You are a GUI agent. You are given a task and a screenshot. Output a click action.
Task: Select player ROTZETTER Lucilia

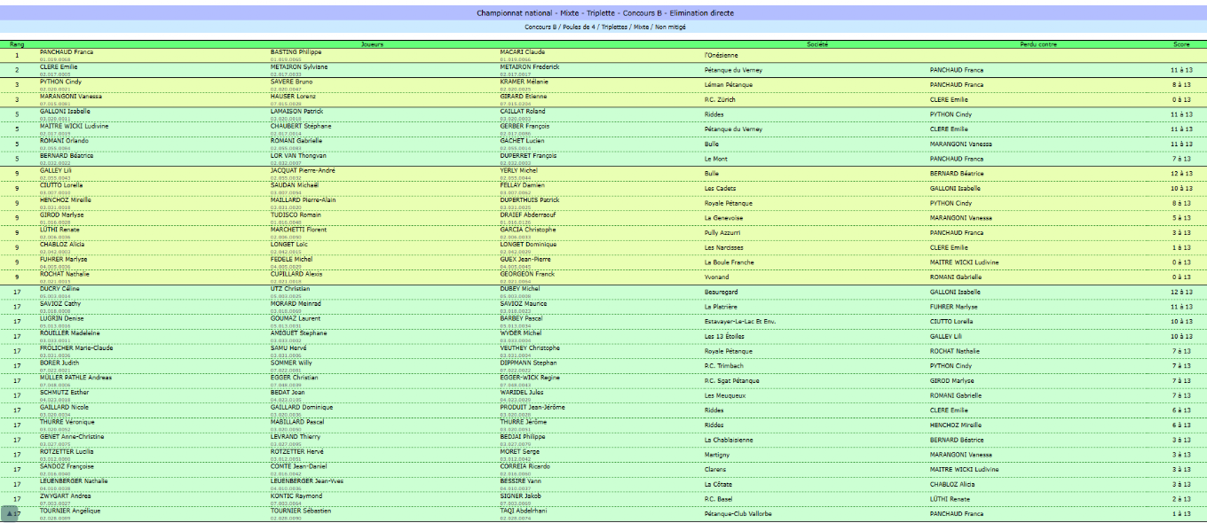[x=69, y=451]
